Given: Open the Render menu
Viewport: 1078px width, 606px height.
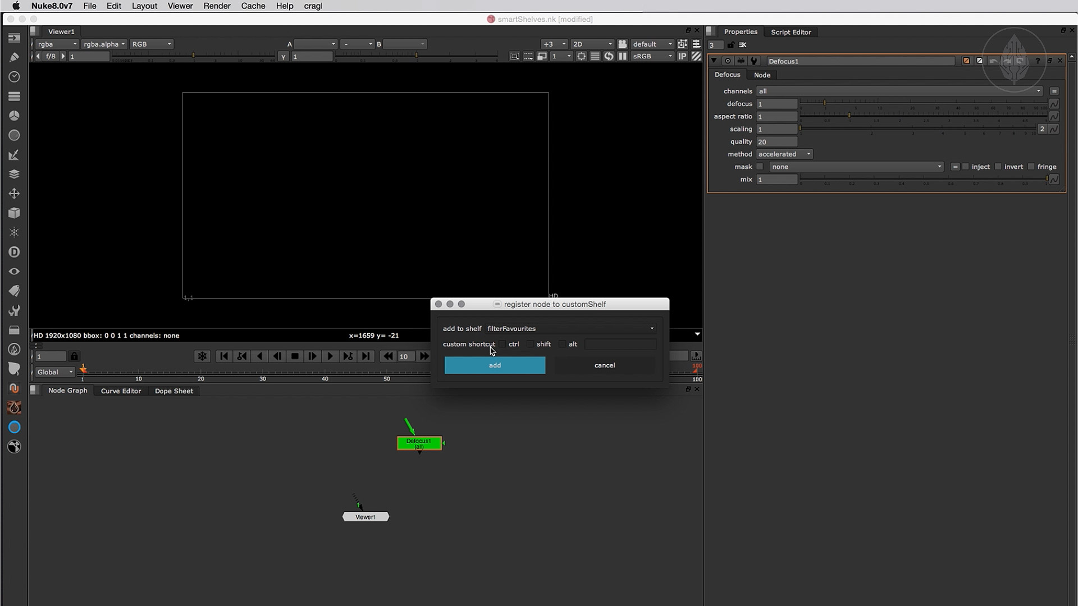Looking at the screenshot, I should pos(217,6).
